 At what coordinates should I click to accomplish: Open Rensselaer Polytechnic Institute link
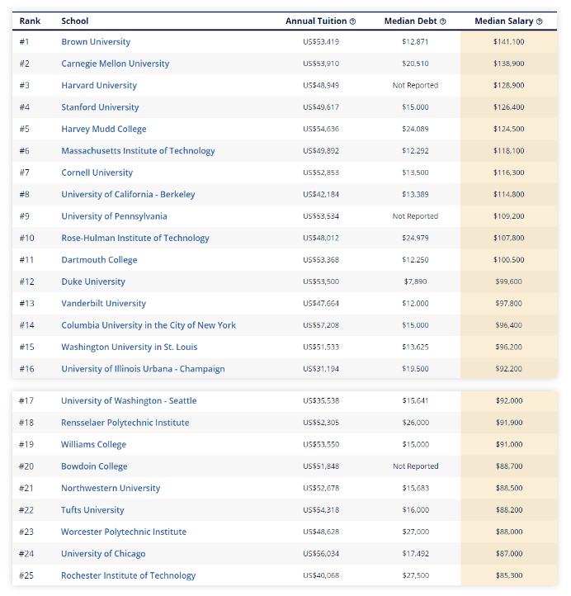tap(125, 423)
